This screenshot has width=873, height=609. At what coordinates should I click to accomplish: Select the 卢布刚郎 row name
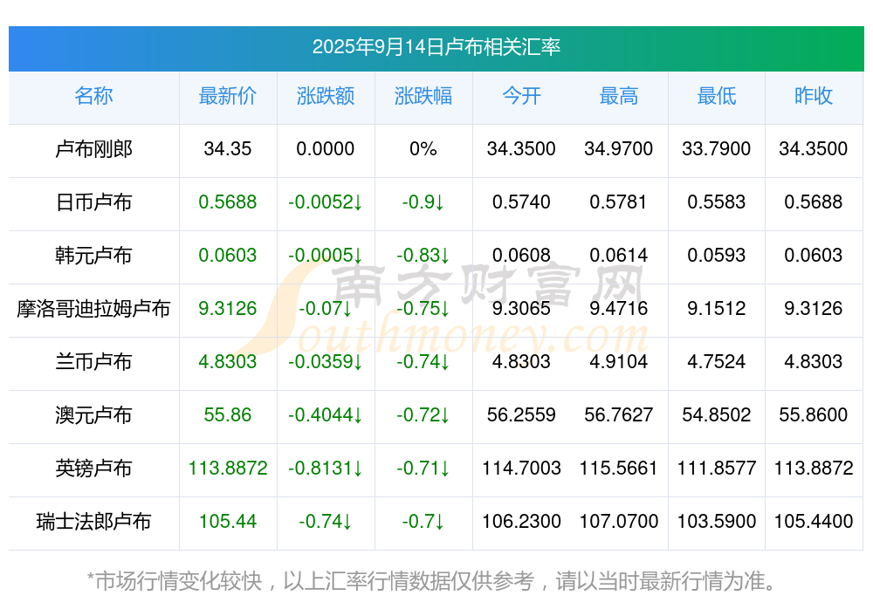tap(93, 149)
